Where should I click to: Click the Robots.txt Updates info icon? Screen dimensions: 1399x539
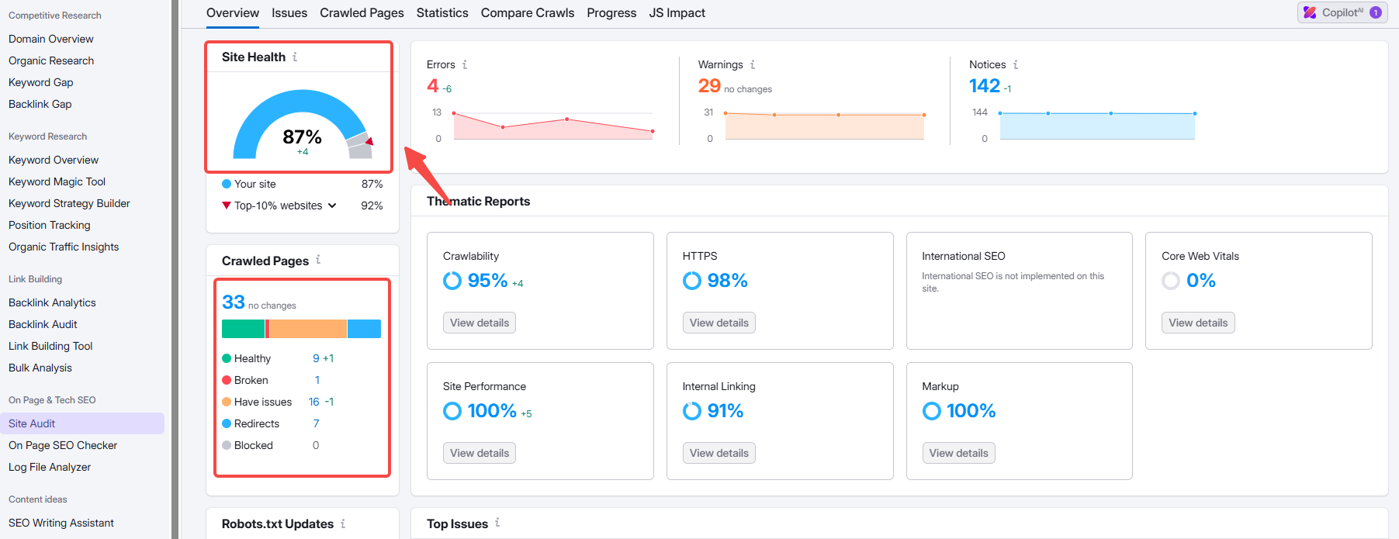pyautogui.click(x=343, y=523)
